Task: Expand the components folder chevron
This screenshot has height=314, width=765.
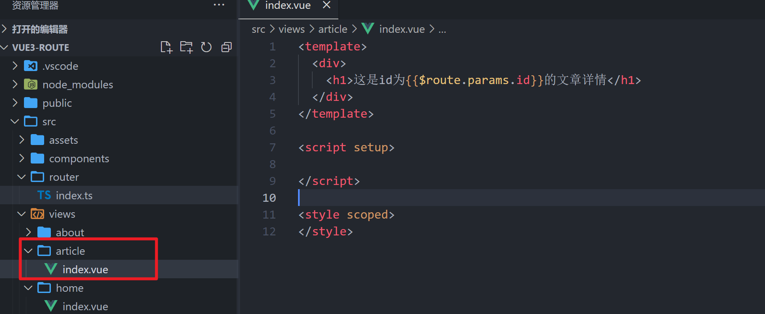Action: pyautogui.click(x=21, y=158)
